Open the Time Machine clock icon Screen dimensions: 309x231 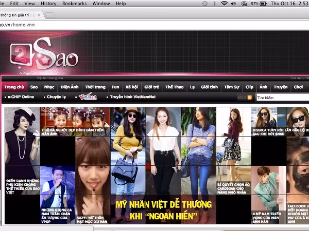tap(205, 4)
